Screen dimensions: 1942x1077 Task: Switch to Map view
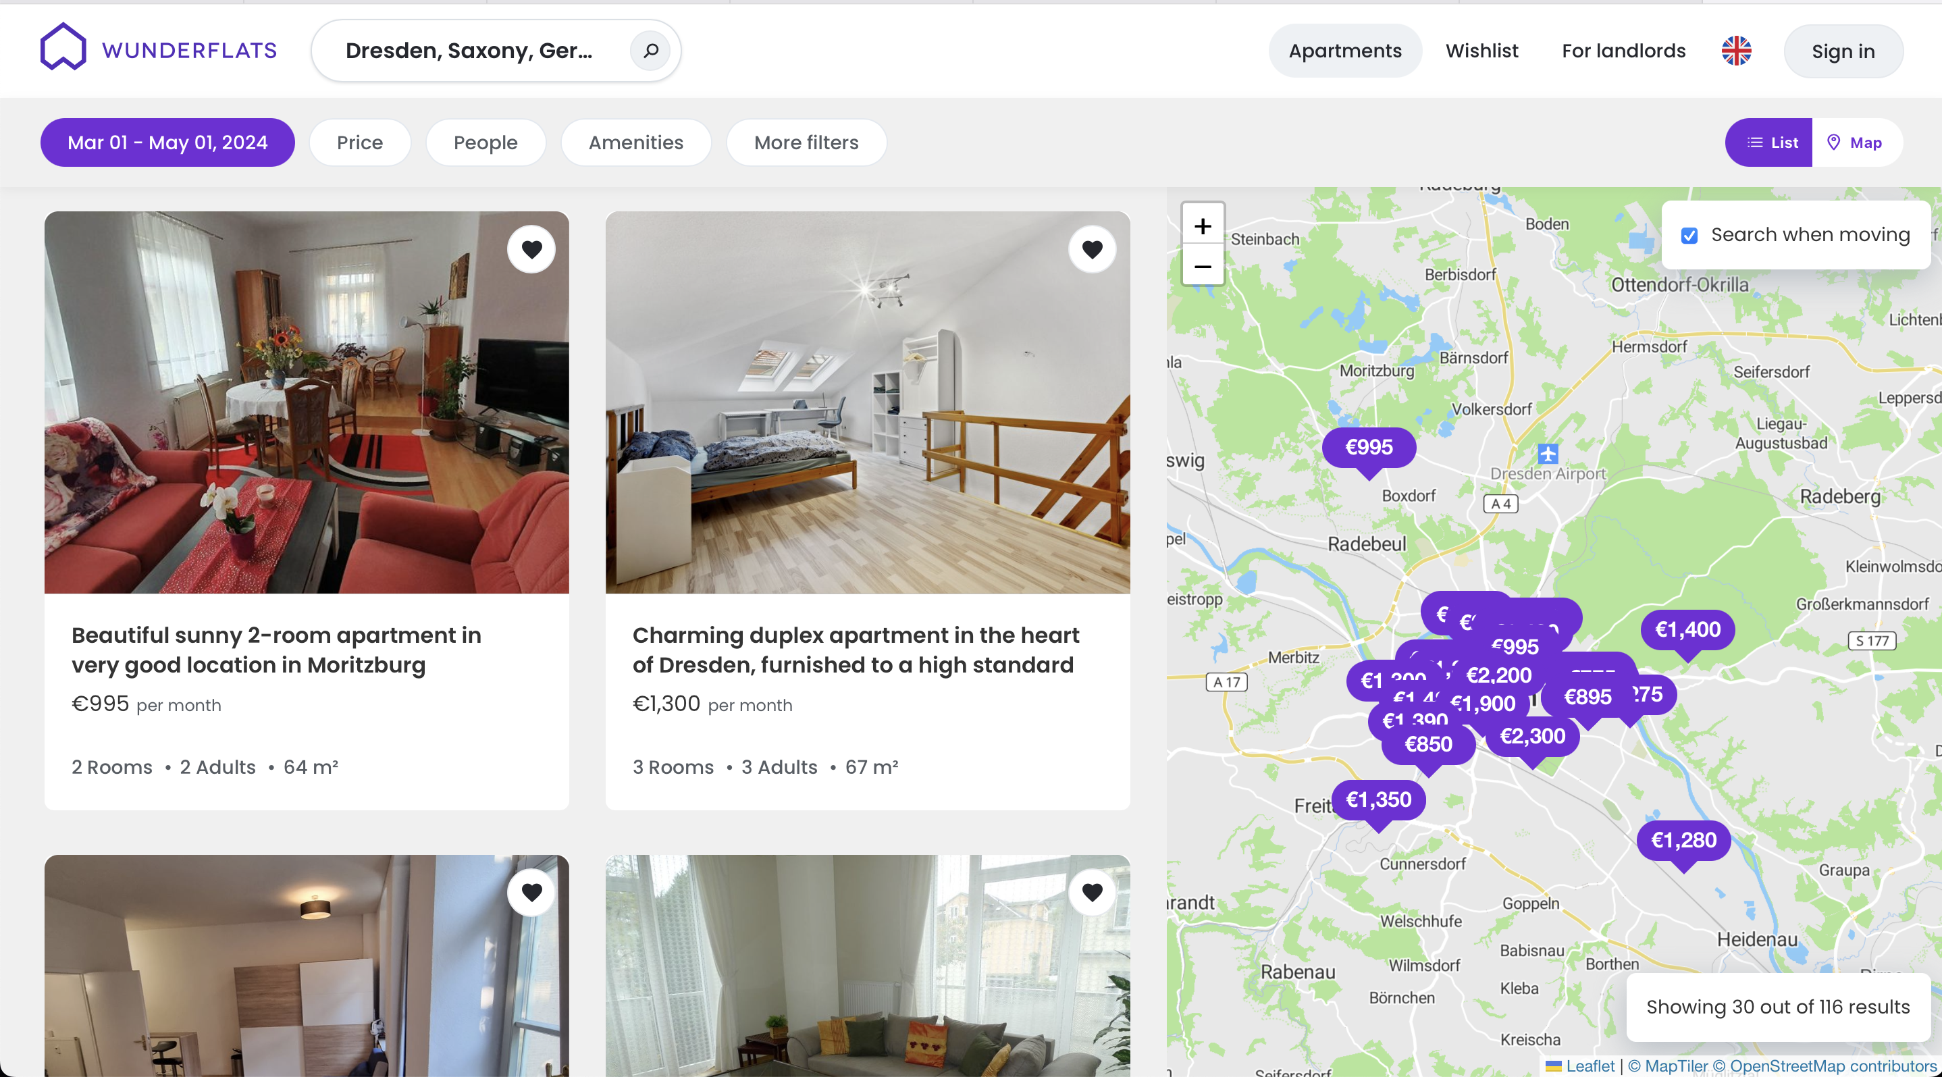coord(1856,142)
